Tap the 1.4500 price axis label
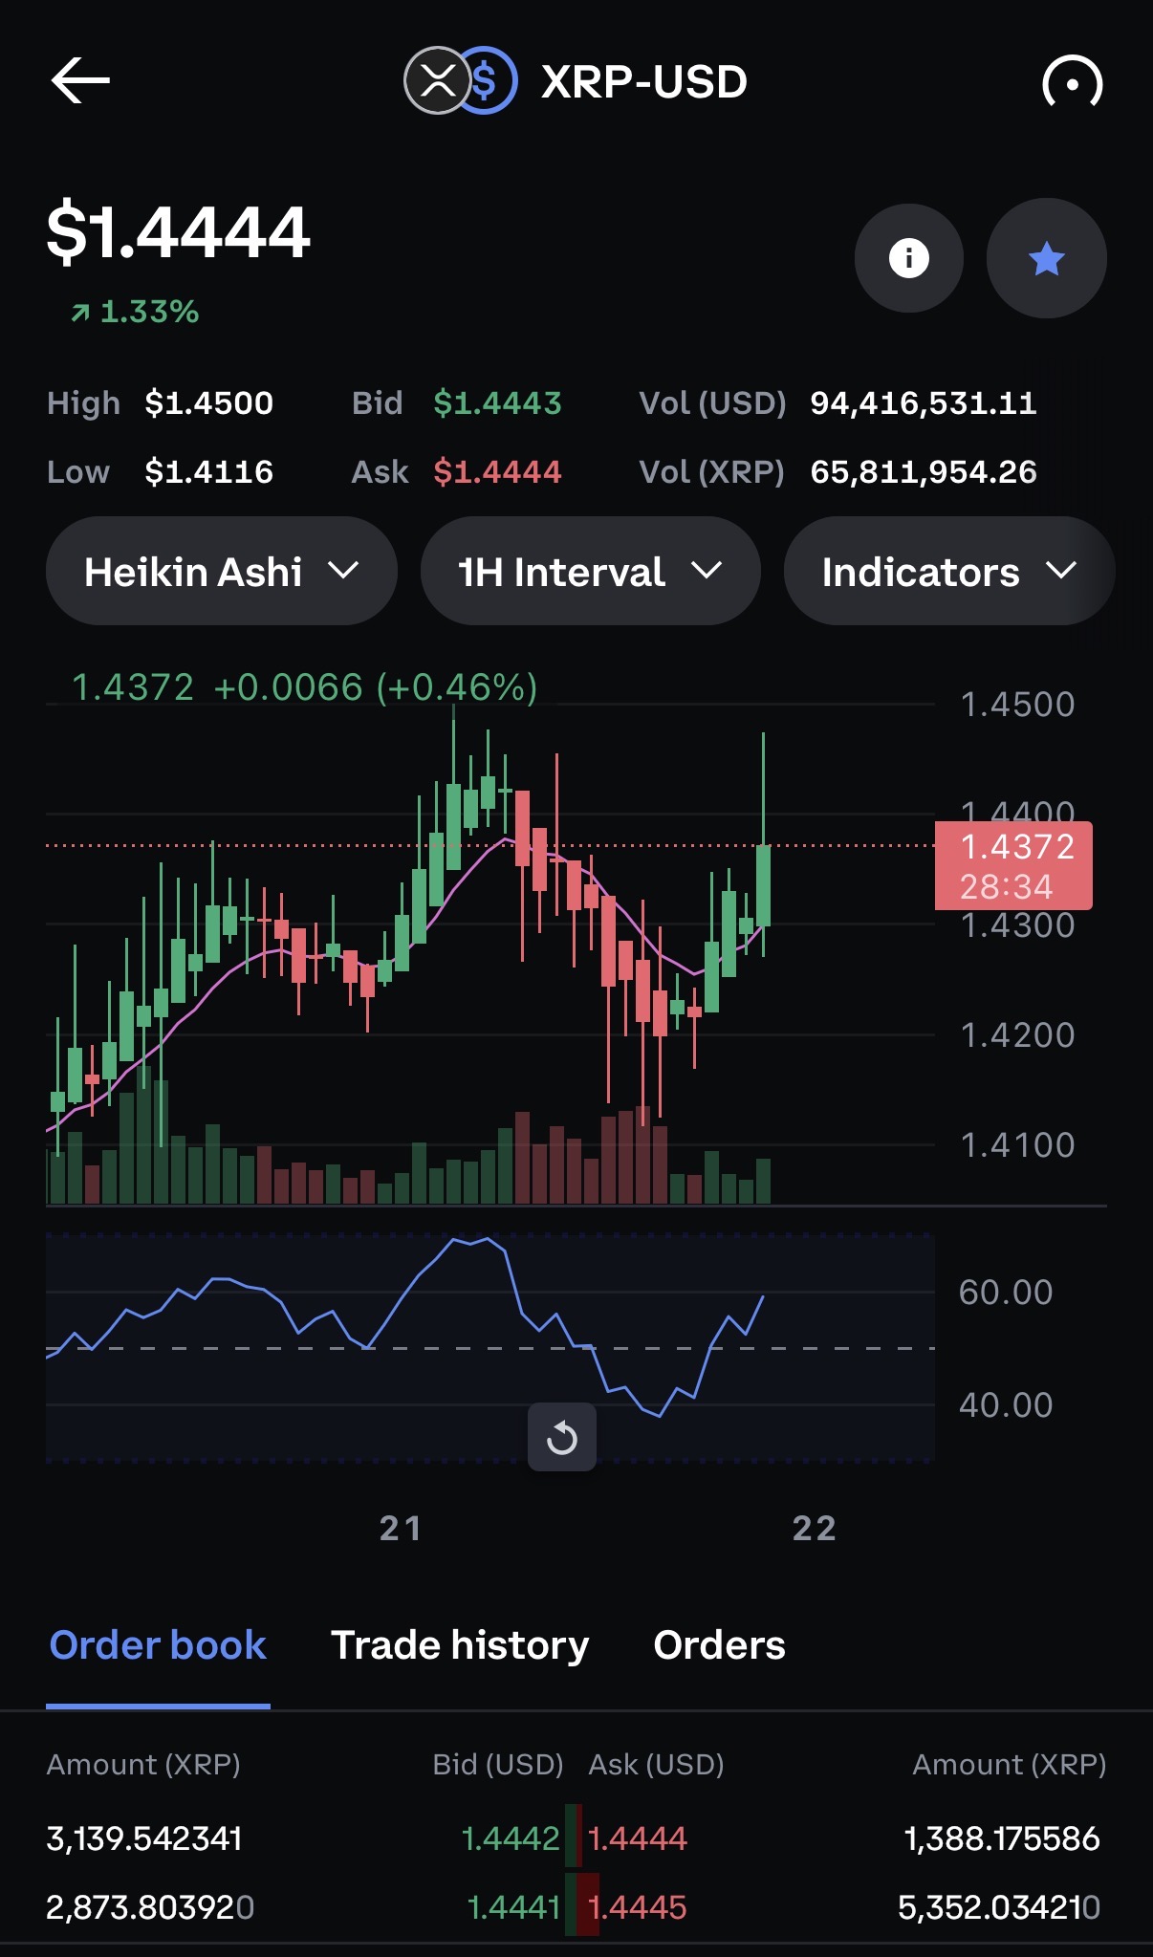 tap(1018, 705)
